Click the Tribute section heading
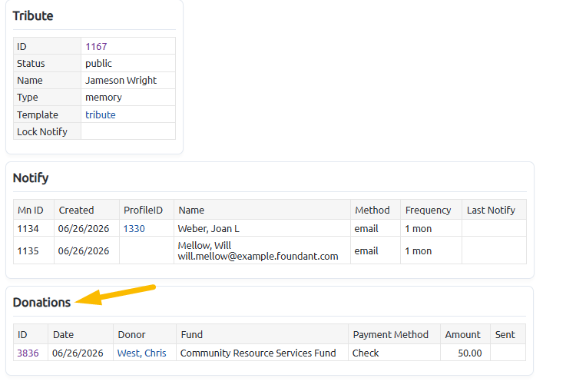 click(x=33, y=16)
